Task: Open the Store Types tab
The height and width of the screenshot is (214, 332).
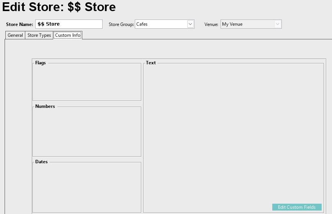Action: [x=39, y=35]
